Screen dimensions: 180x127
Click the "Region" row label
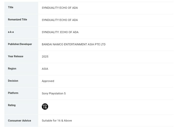12,68
